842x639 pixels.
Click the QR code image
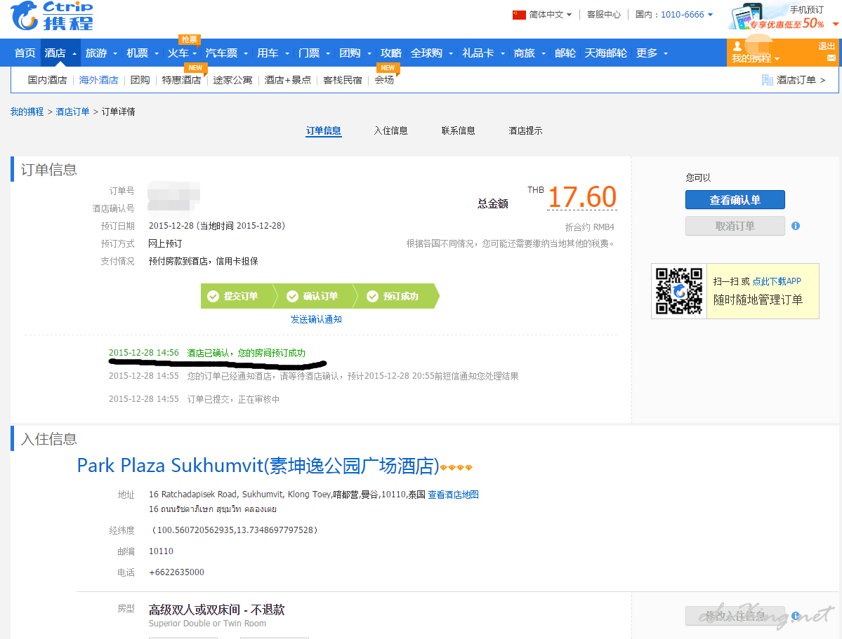click(679, 291)
